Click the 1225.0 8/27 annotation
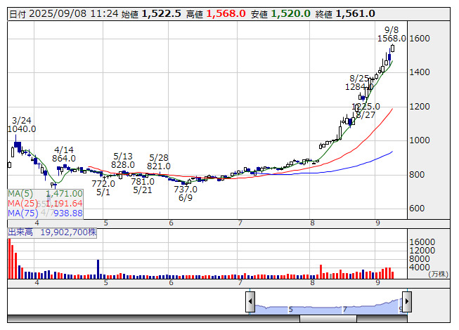Image resolution: width=459 pixels, height=330 pixels. click(366, 111)
